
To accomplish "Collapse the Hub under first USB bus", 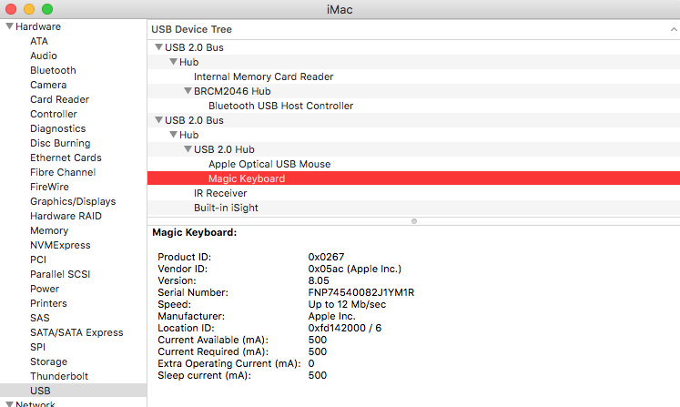I will point(174,62).
